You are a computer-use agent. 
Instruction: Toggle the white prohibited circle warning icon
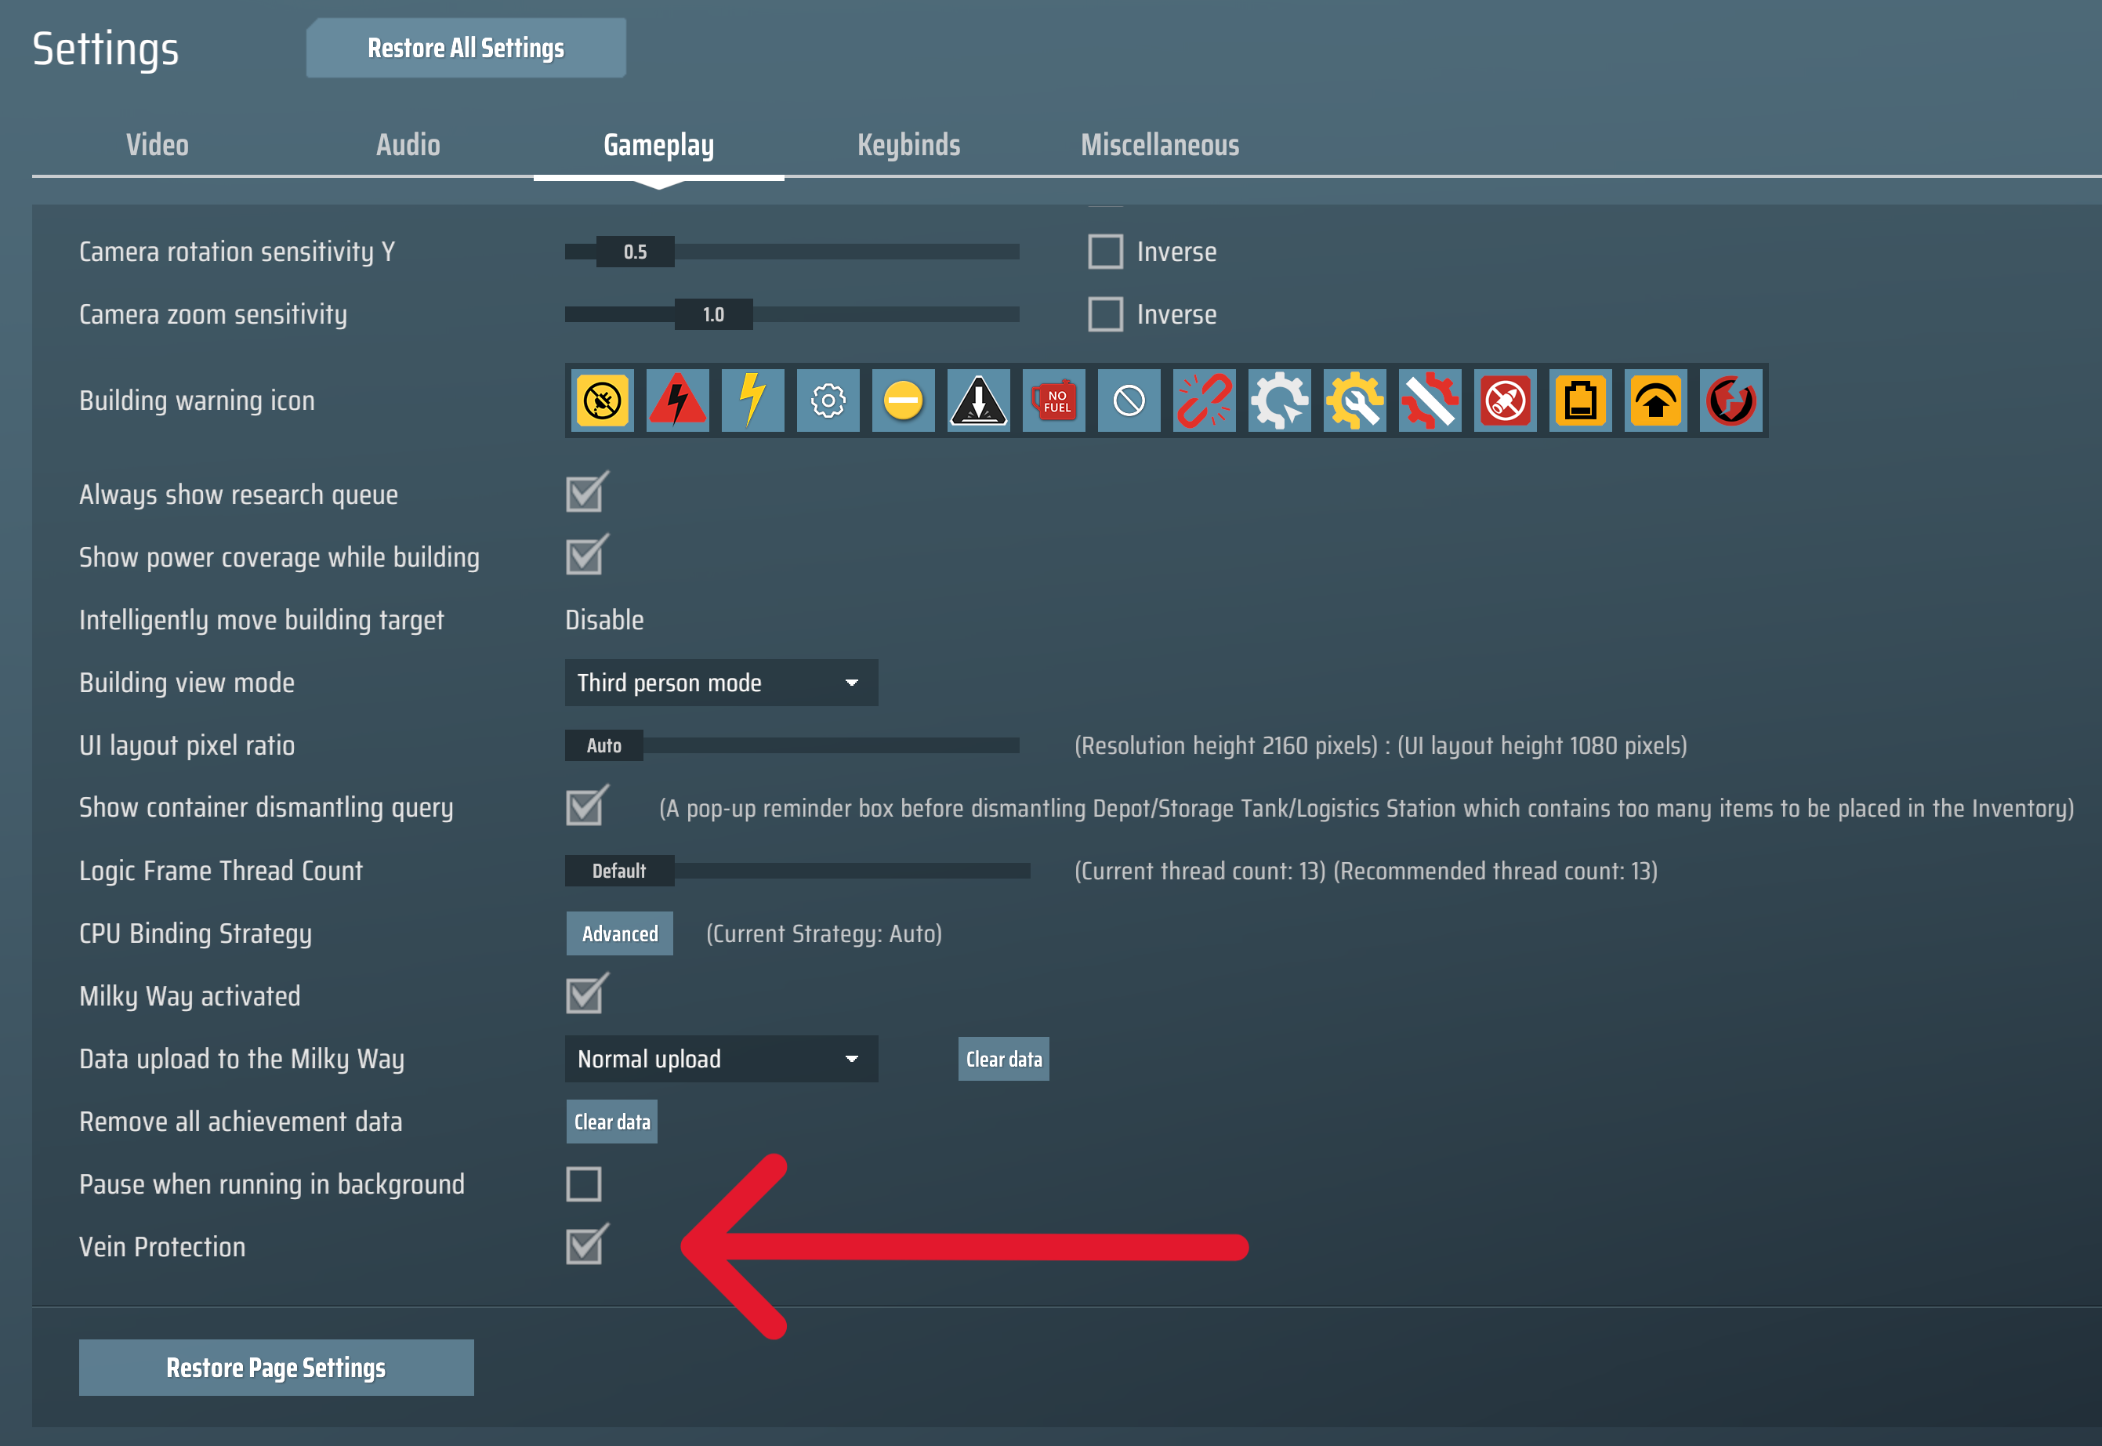tap(1129, 400)
